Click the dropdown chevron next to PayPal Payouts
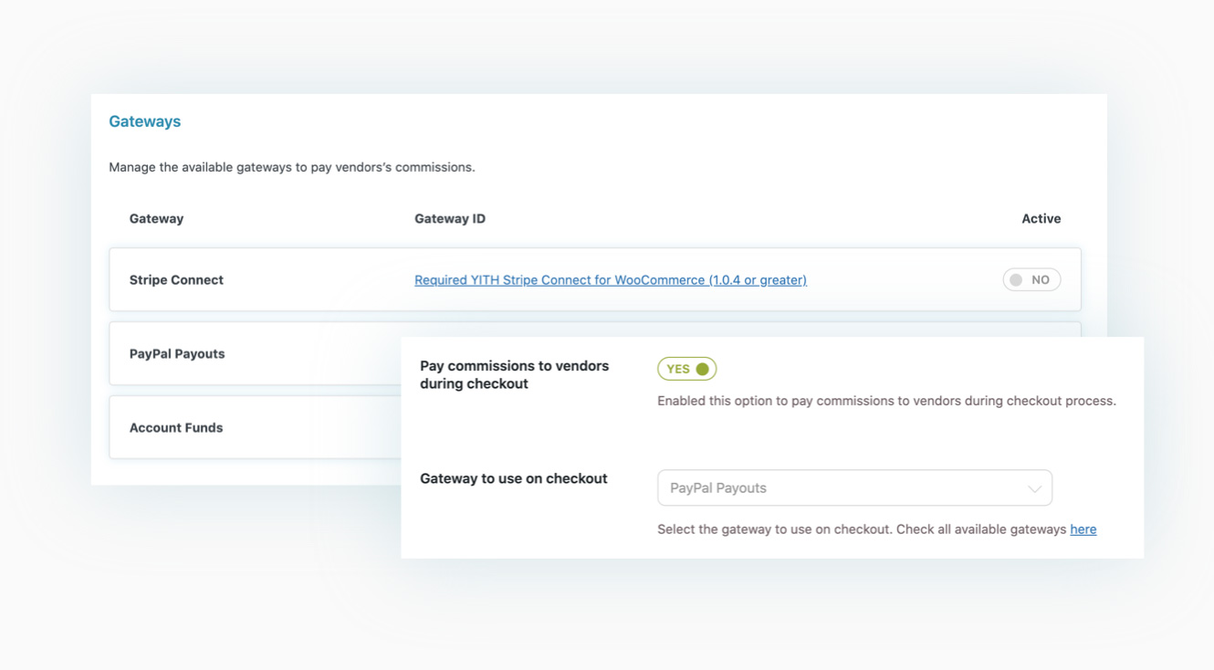The image size is (1214, 670). 1034,489
